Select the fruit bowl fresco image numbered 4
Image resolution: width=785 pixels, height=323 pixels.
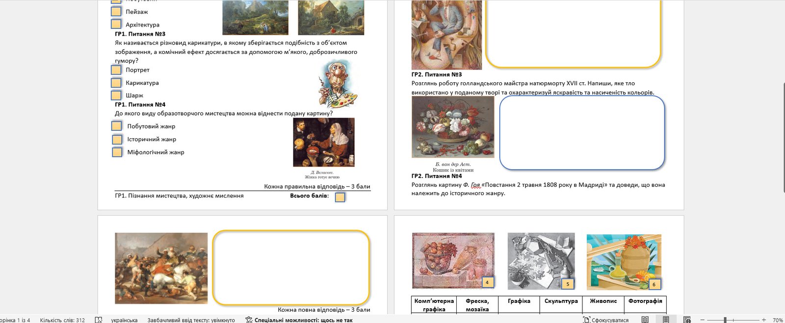[453, 261]
